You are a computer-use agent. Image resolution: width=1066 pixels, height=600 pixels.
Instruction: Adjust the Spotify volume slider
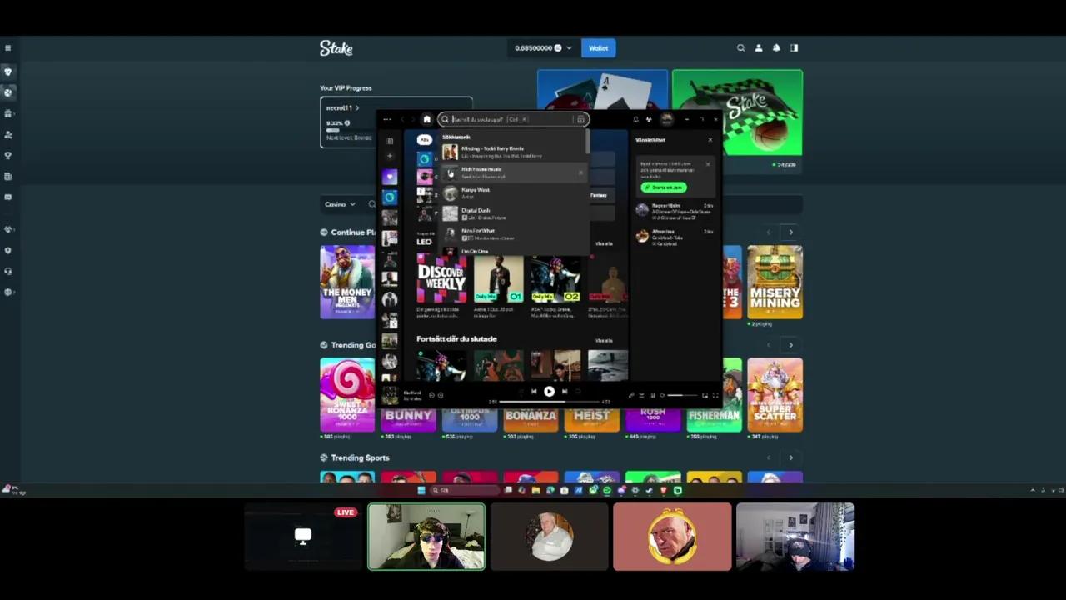click(x=681, y=395)
